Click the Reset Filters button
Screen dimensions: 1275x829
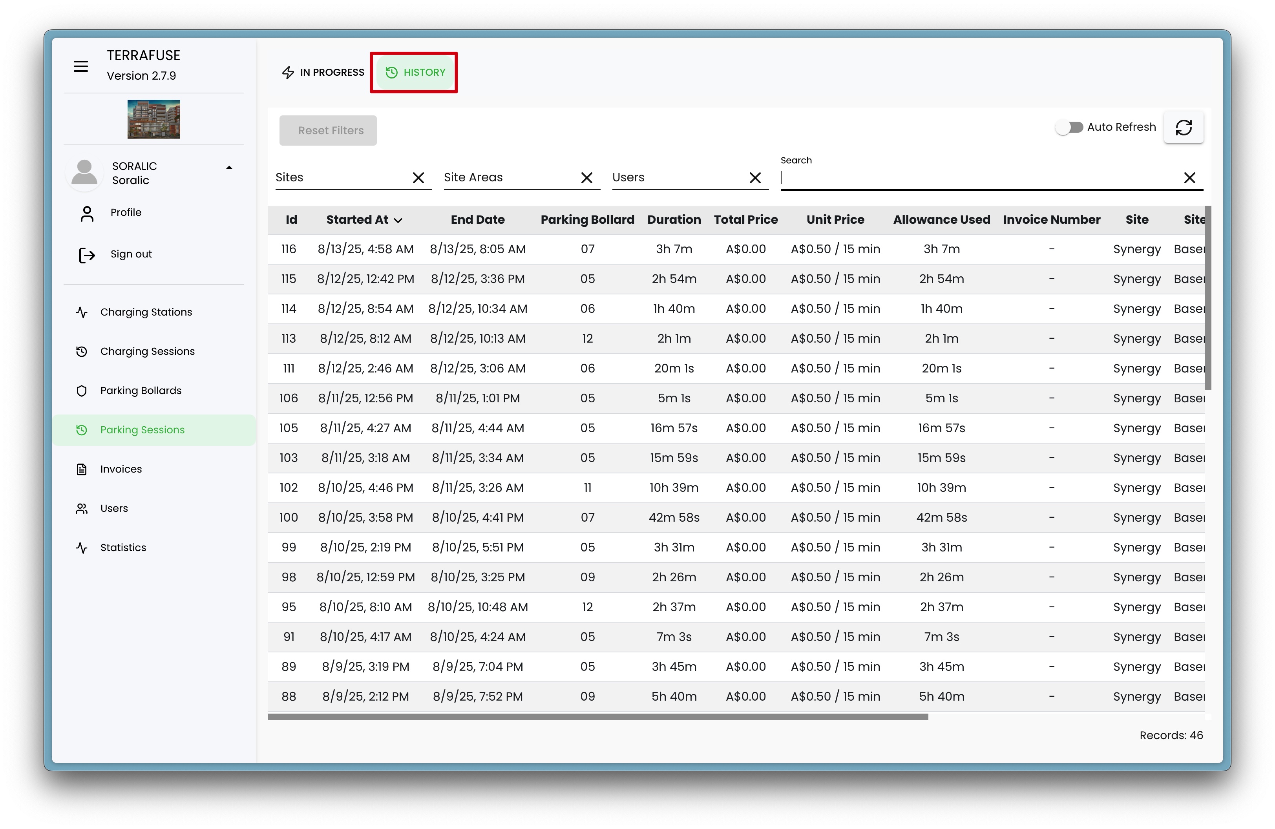pyautogui.click(x=328, y=131)
